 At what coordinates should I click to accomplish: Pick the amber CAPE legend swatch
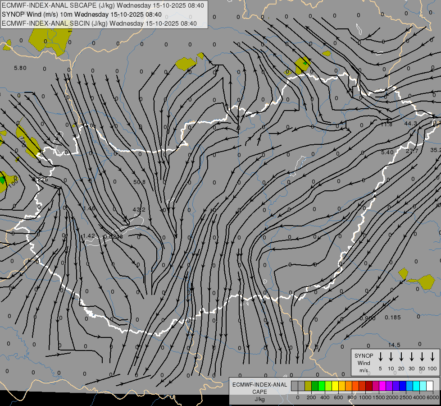coord(342,386)
